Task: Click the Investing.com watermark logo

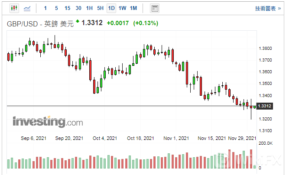Action: [48, 122]
